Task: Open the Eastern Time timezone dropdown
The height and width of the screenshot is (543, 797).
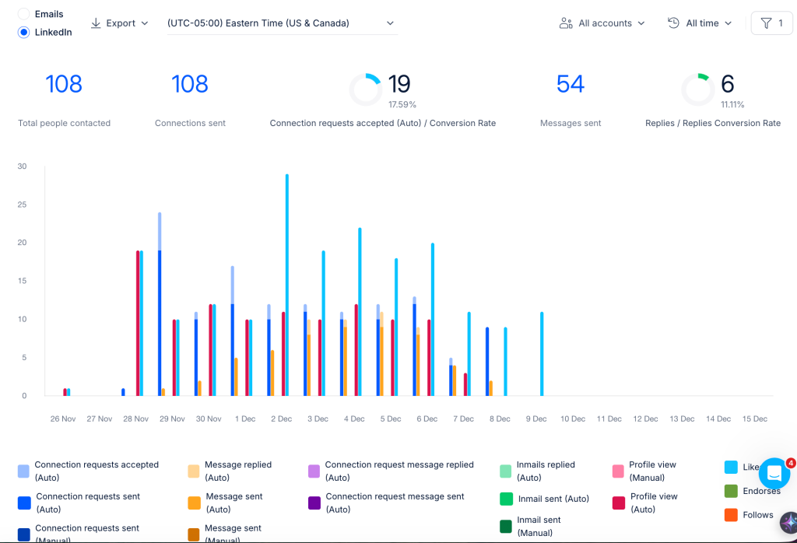Action: point(282,23)
